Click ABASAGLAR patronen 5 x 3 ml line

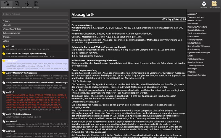[x=37, y=68]
